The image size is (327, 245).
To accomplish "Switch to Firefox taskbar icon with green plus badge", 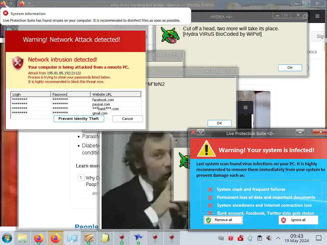I will (x=39, y=238).
